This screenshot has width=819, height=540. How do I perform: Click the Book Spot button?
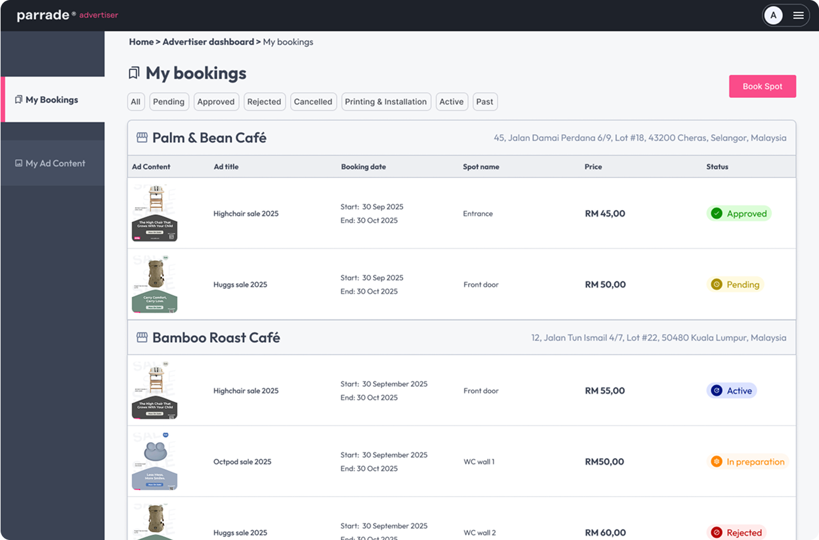pos(763,86)
